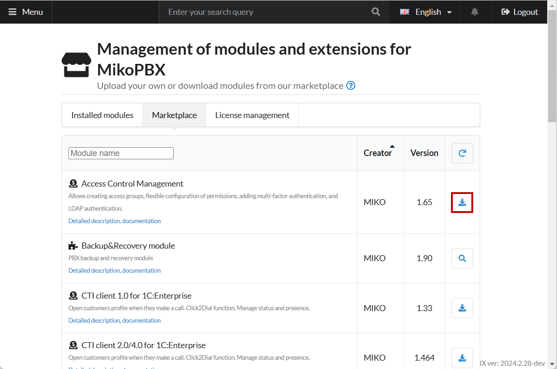Download CTI client 2.0/4.0 module
The image size is (557, 369).
click(x=462, y=358)
